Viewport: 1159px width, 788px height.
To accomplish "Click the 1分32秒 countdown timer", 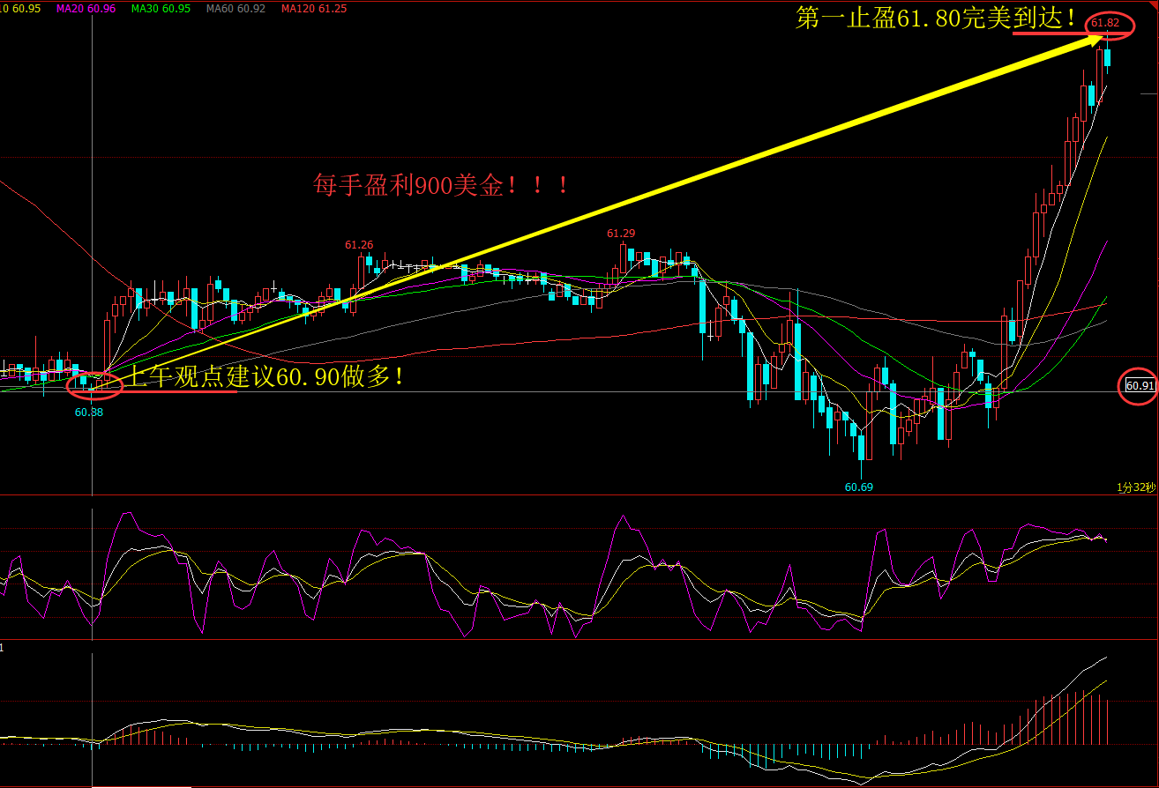I will [x=1136, y=487].
